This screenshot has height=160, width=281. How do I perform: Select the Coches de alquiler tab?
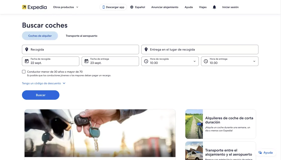pyautogui.click(x=40, y=36)
